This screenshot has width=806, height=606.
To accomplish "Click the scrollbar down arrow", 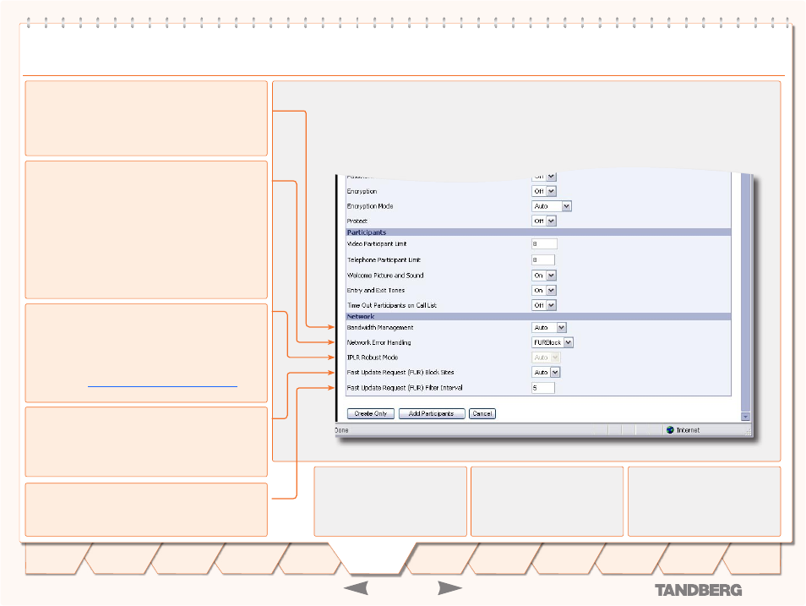I will coord(745,417).
